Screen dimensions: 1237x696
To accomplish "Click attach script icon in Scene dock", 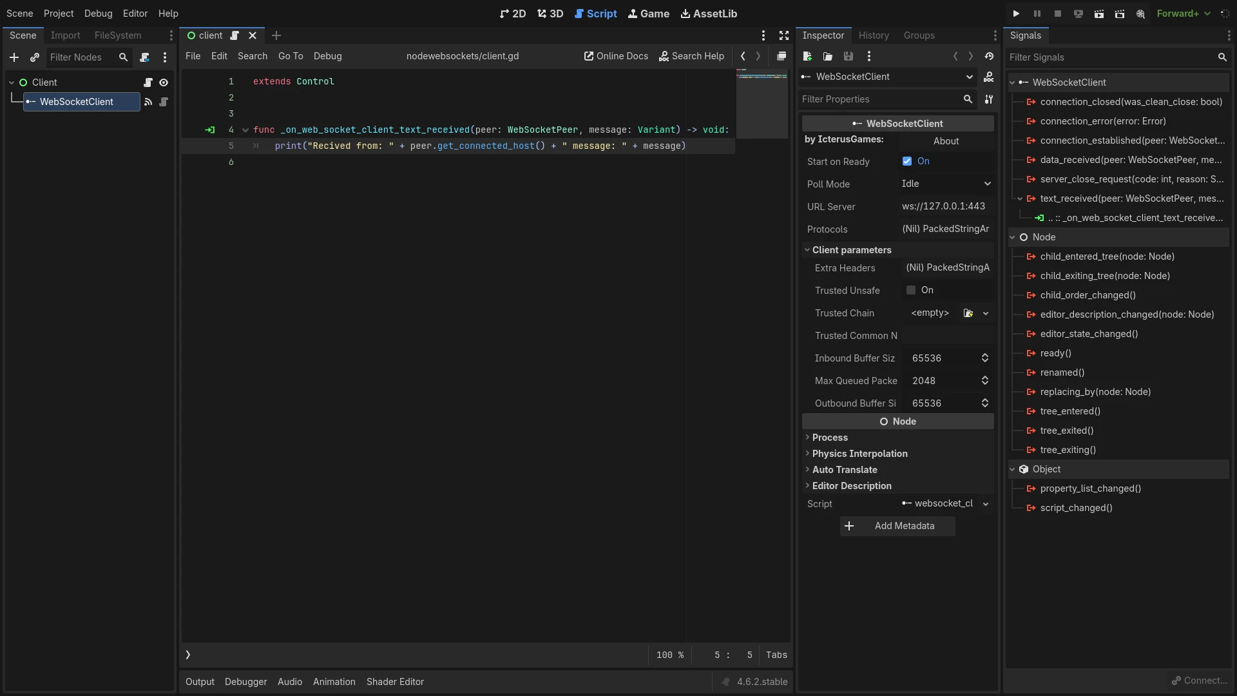I will (x=145, y=57).
